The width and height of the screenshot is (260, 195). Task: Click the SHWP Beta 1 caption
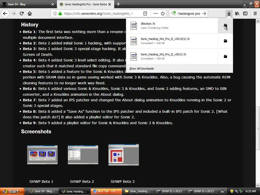[x=41, y=182]
